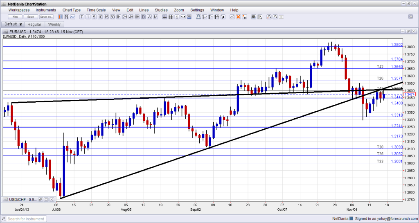Set time scale to 8H
Image resolution: width=419 pixels, height=223 pixels.
tap(137, 17)
